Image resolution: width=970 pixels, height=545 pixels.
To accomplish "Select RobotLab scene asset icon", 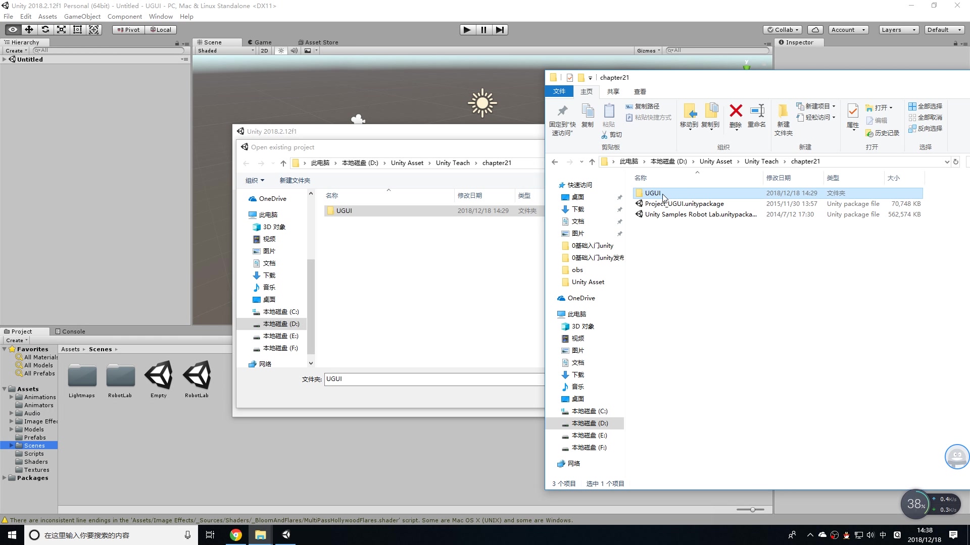I will click(x=197, y=376).
